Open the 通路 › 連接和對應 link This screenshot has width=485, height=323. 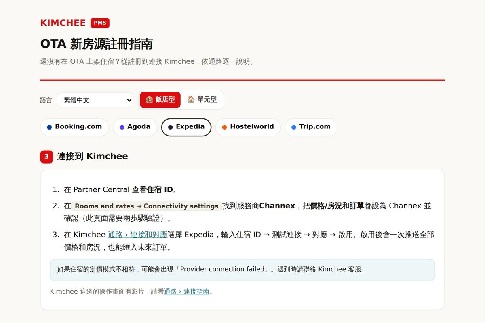click(x=137, y=235)
